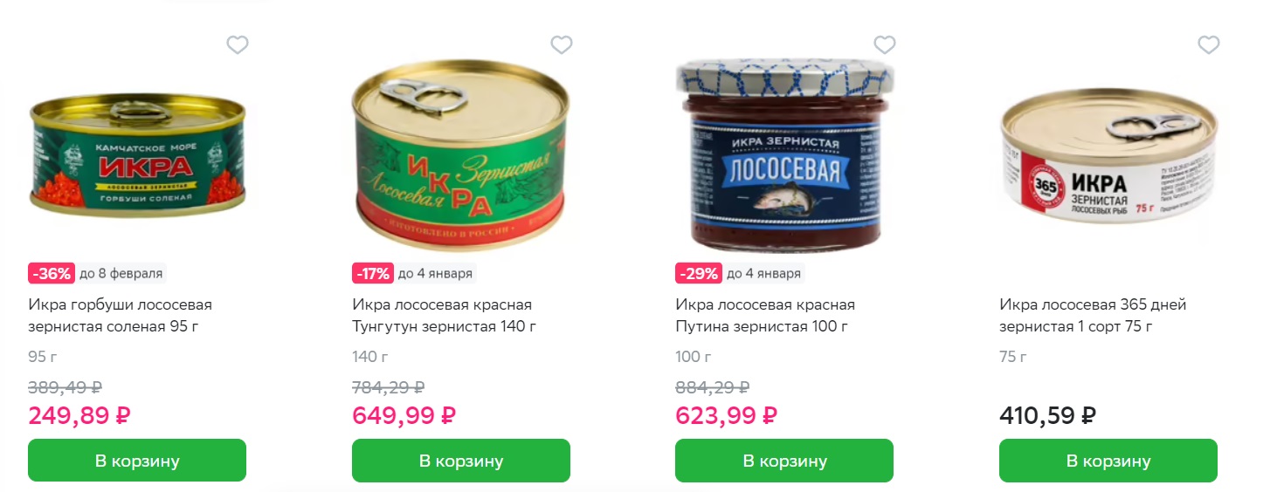The height and width of the screenshot is (492, 1284).
Task: Open Икра лососевая красная Тунгутун title
Action: [x=444, y=316]
